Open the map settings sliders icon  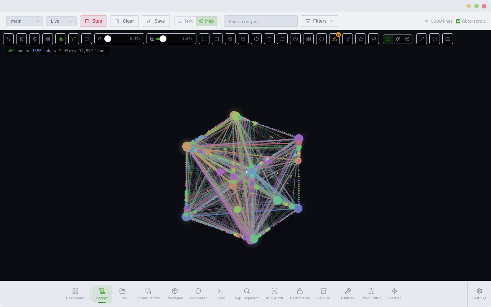8,39
